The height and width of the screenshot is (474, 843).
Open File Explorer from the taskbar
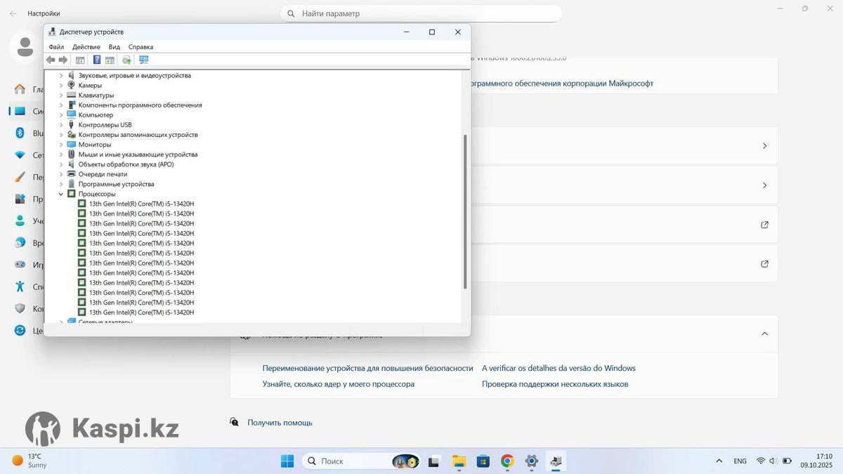point(459,461)
